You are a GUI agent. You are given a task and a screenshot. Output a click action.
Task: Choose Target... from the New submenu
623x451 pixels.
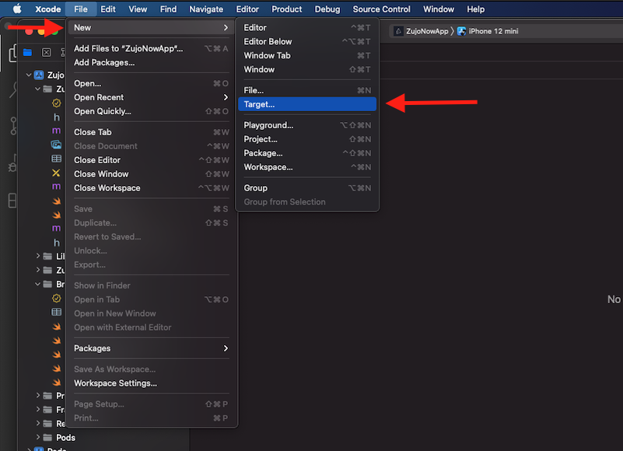(x=259, y=104)
